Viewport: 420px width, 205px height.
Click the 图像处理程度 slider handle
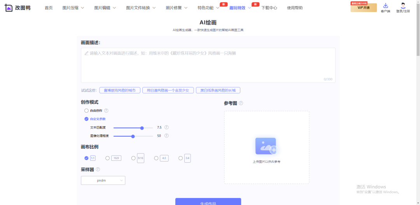[133, 136]
